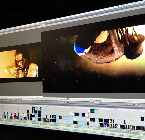Viewport: 145px width, 140px height.
Task: Click the display icon in the macOS menu bar
Action: coord(124,5)
